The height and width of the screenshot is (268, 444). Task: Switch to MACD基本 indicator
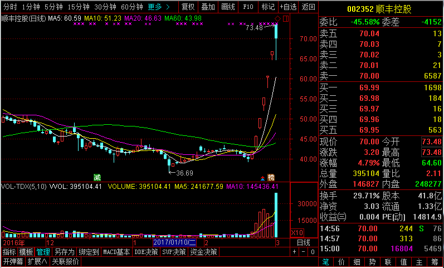point(116,252)
